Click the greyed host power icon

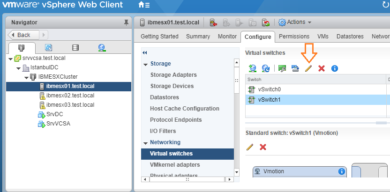tap(253, 22)
